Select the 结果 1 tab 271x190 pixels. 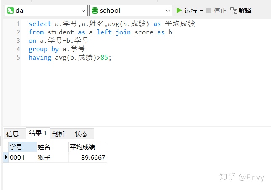click(38, 133)
